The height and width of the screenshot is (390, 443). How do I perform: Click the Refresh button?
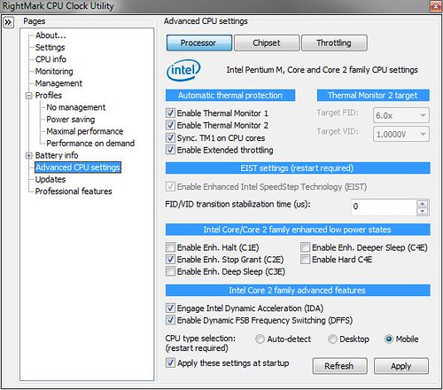(340, 366)
